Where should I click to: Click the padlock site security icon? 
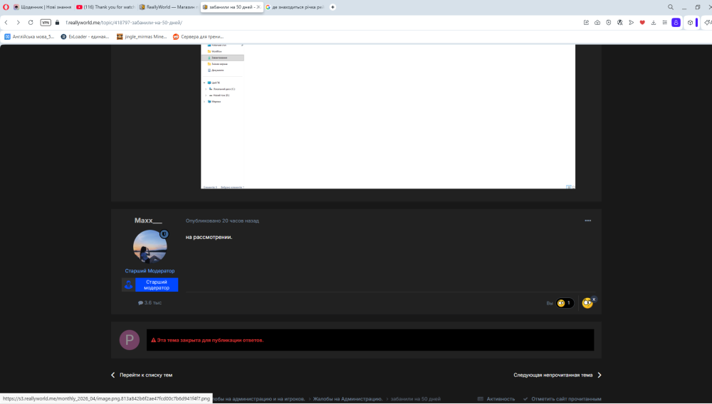tap(57, 22)
